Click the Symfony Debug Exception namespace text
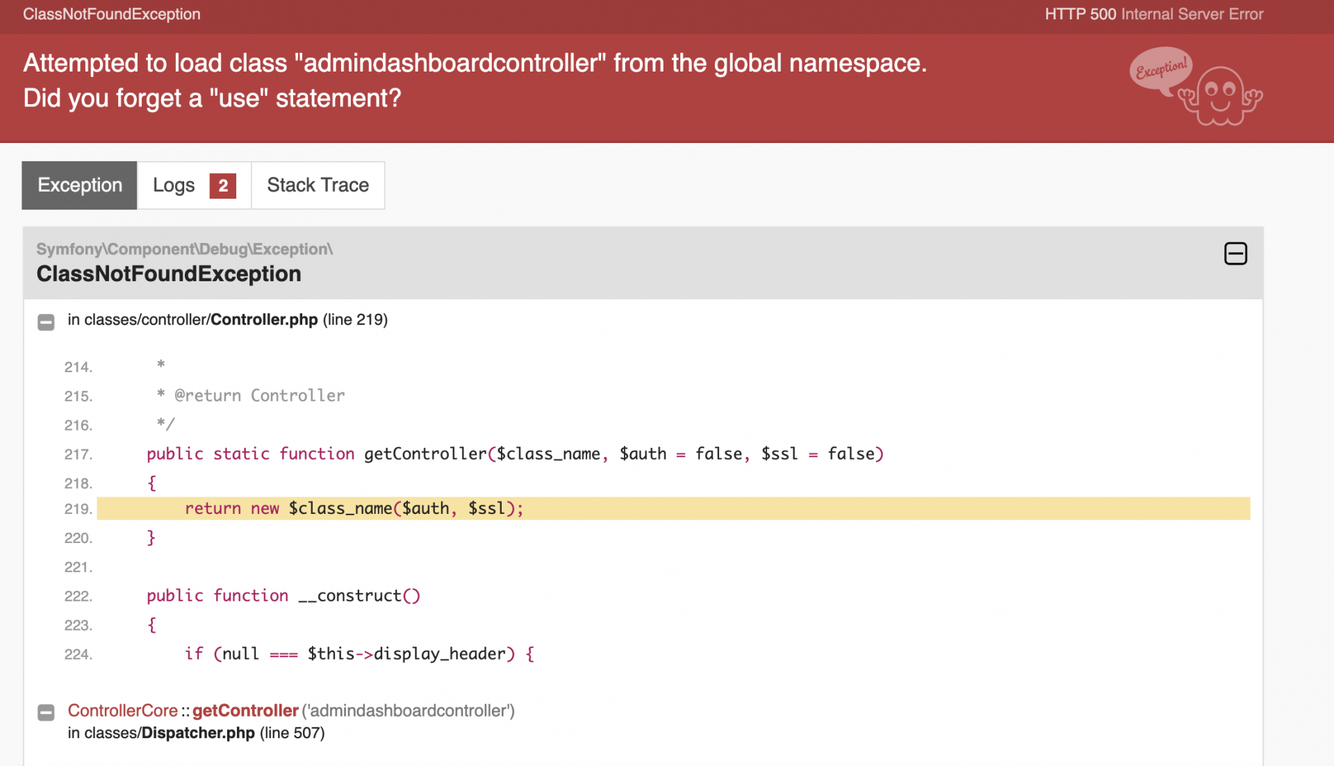This screenshot has height=766, width=1334. point(184,249)
